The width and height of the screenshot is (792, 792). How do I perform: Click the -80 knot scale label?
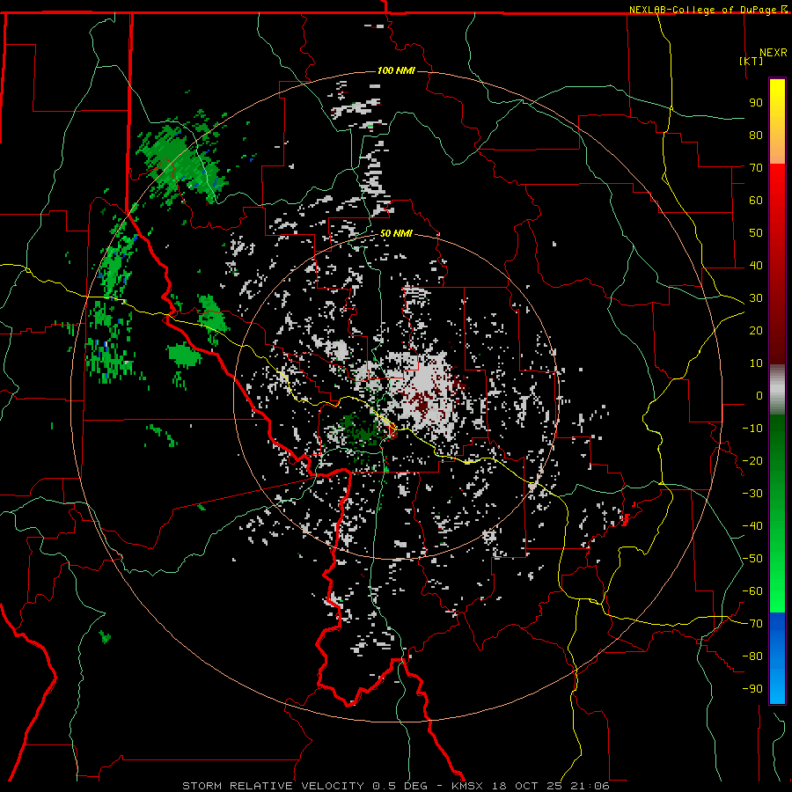pos(752,656)
